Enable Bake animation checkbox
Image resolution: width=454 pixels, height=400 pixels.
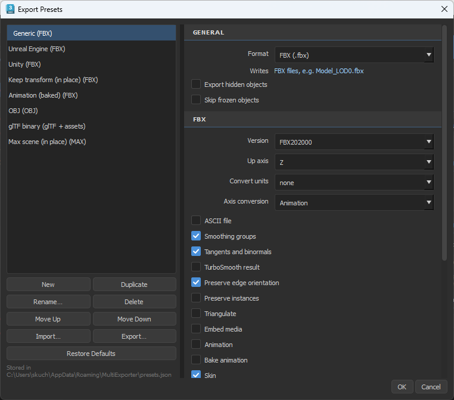point(196,360)
